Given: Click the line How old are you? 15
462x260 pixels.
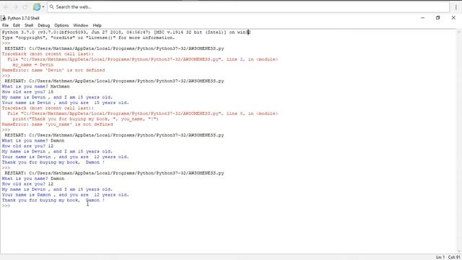Looking at the screenshot, I should (27, 92).
